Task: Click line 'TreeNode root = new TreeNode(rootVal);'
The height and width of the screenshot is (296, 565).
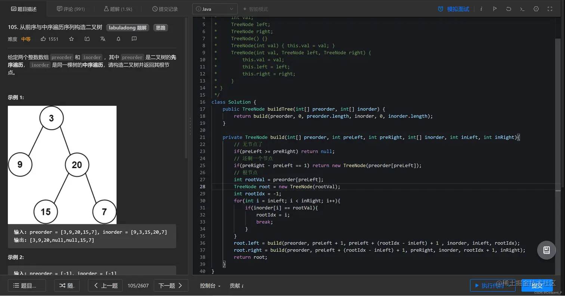Action: (x=287, y=187)
